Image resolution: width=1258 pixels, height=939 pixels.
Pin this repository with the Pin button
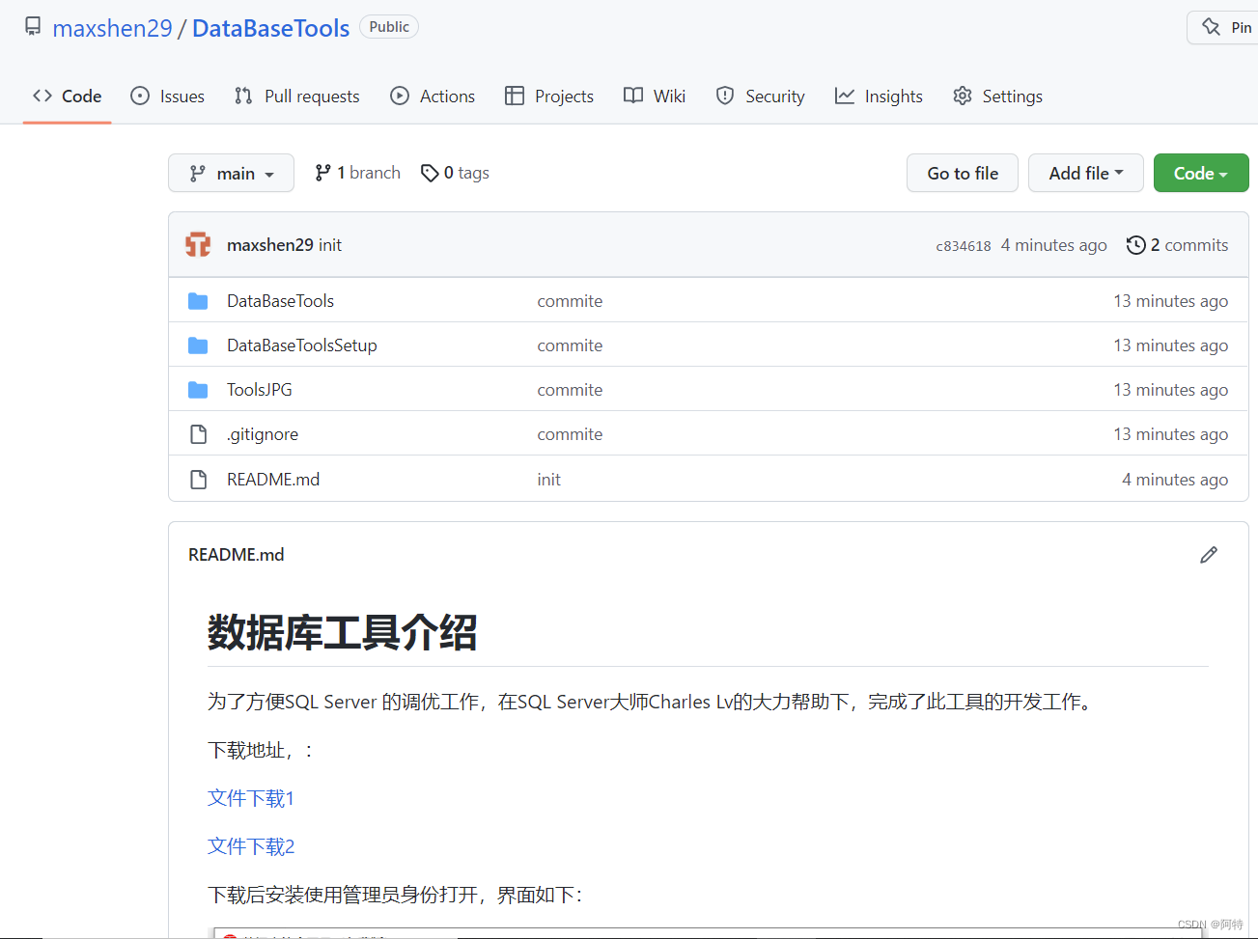point(1225,27)
